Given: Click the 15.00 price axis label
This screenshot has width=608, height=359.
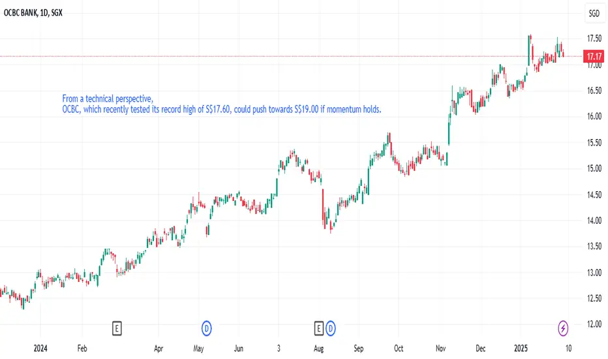Looking at the screenshot, I should click(594, 168).
